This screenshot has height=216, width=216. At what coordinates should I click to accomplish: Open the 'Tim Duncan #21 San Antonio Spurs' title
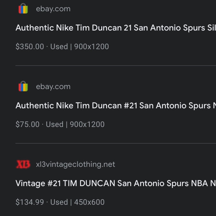[x=116, y=105]
